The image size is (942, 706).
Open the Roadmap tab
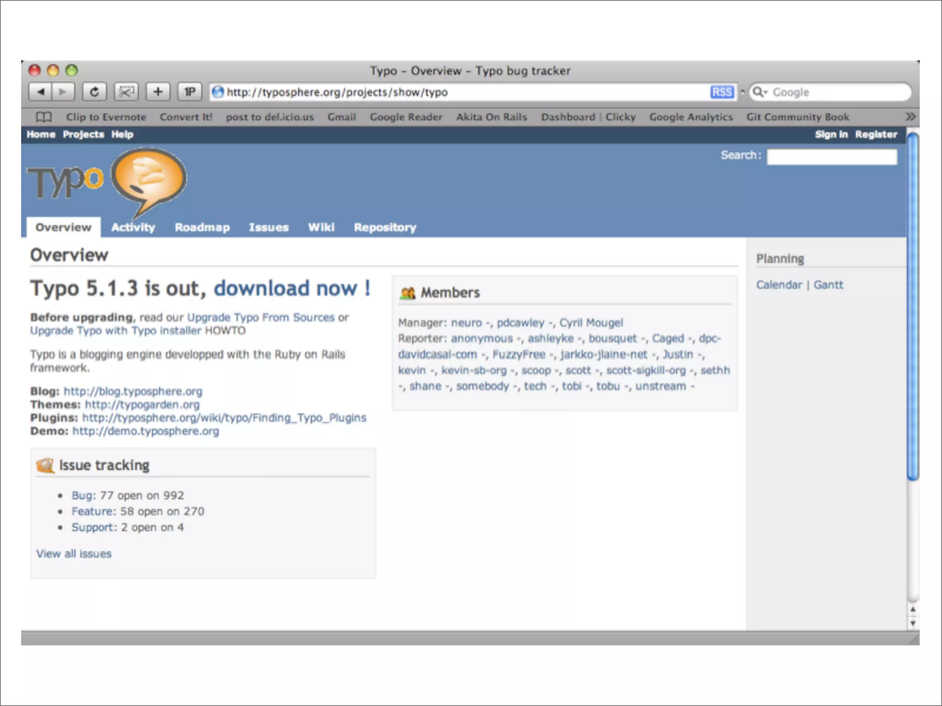coord(202,227)
